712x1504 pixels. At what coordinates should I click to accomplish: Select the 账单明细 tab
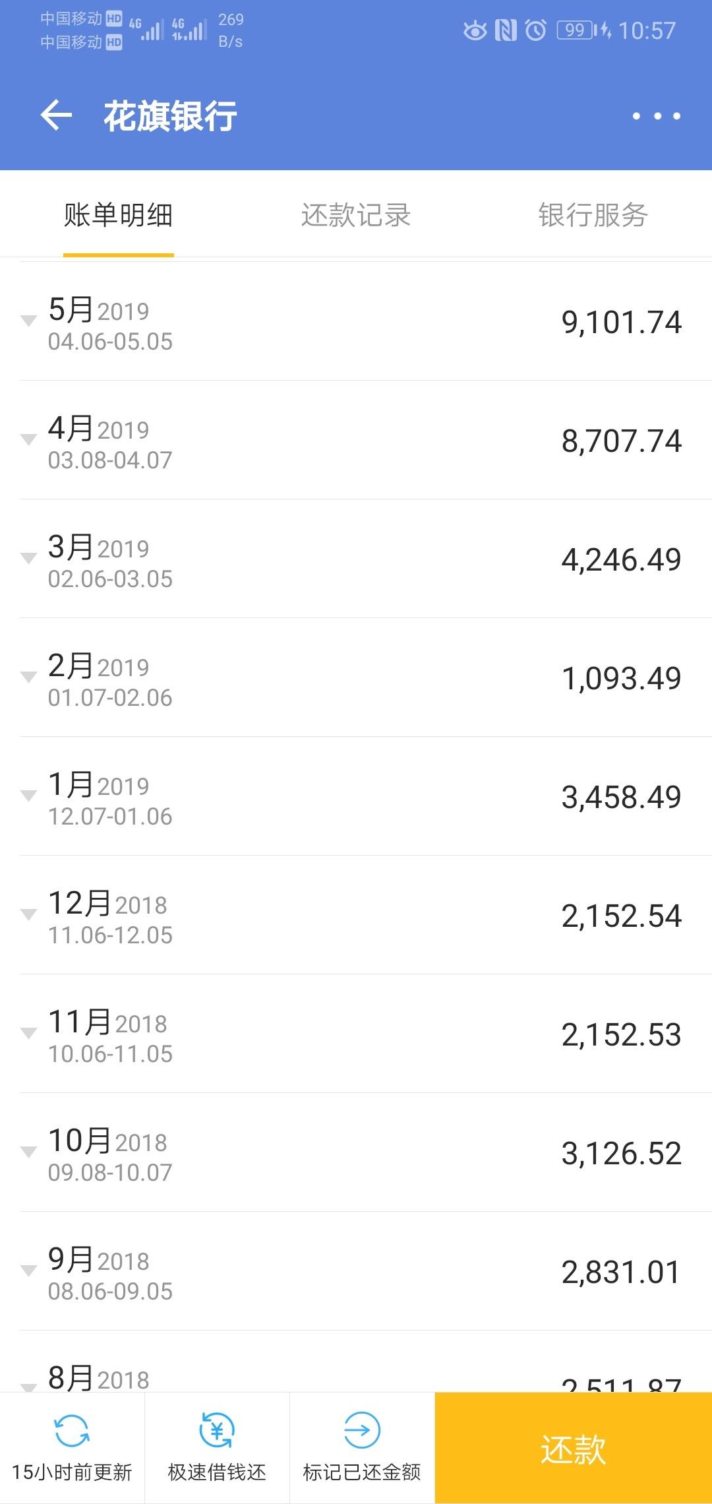[119, 215]
